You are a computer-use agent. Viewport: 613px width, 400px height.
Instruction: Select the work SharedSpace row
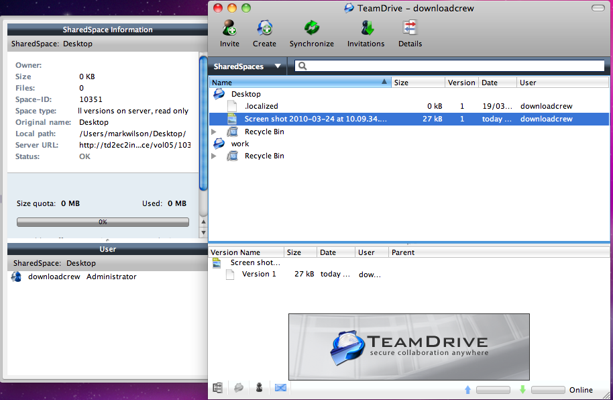(409, 144)
